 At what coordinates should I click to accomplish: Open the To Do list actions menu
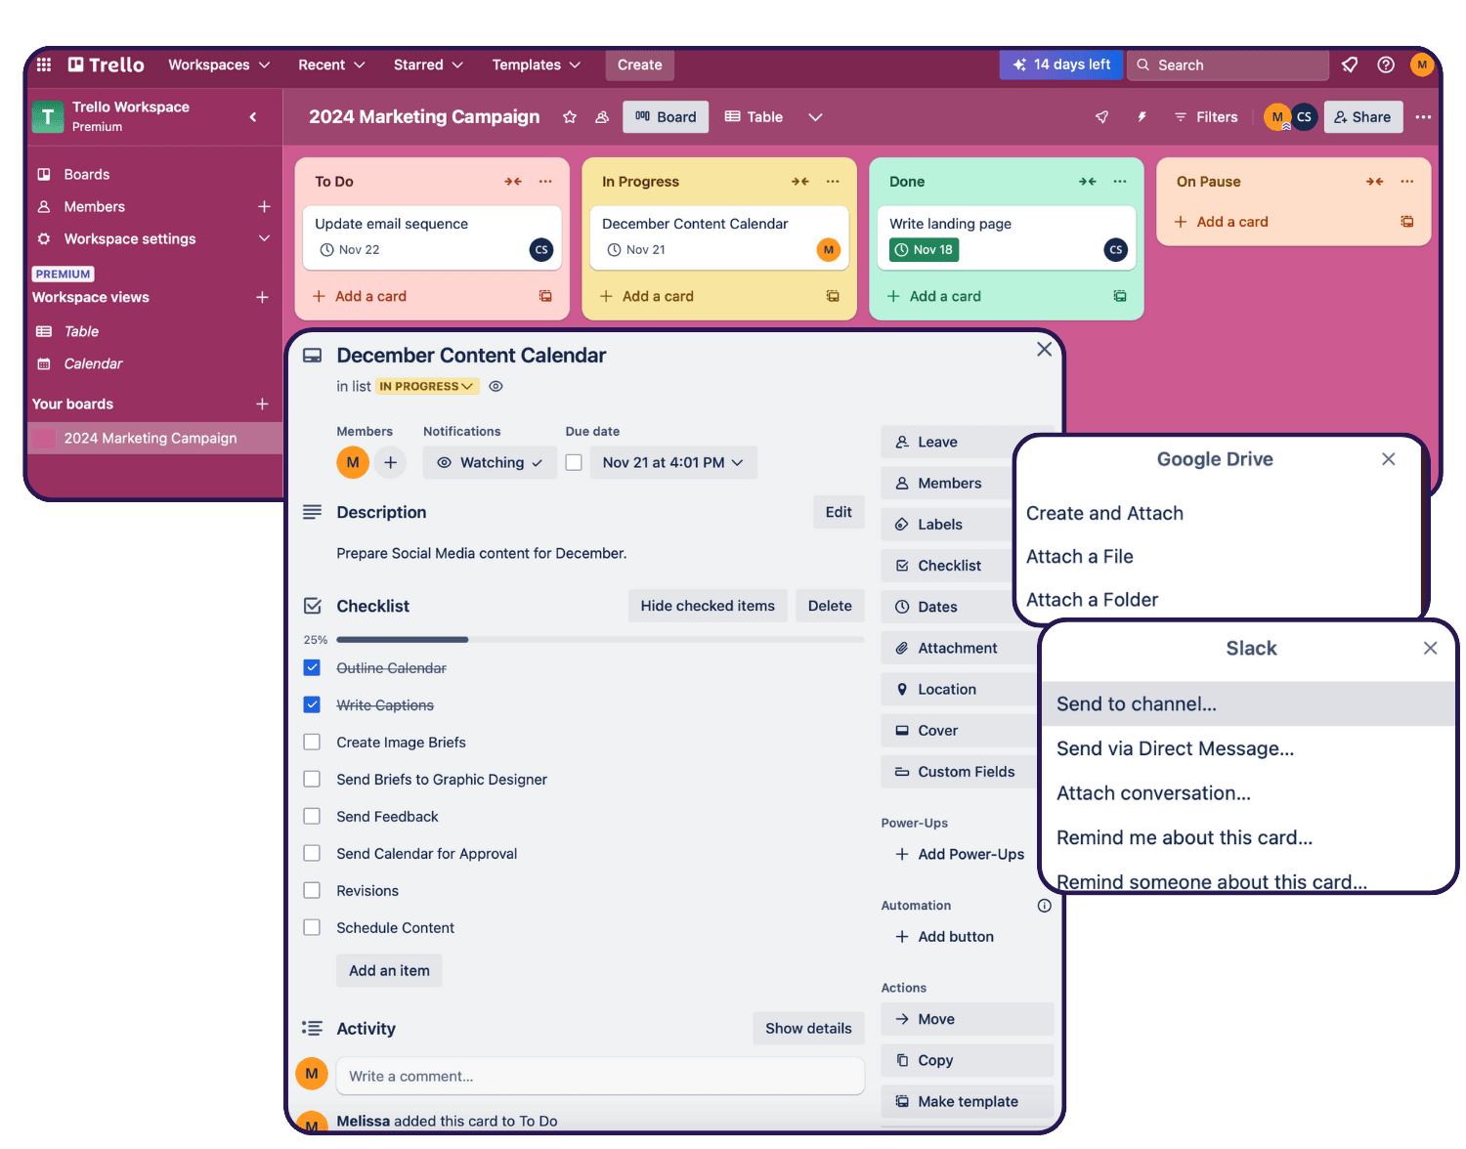click(x=545, y=182)
